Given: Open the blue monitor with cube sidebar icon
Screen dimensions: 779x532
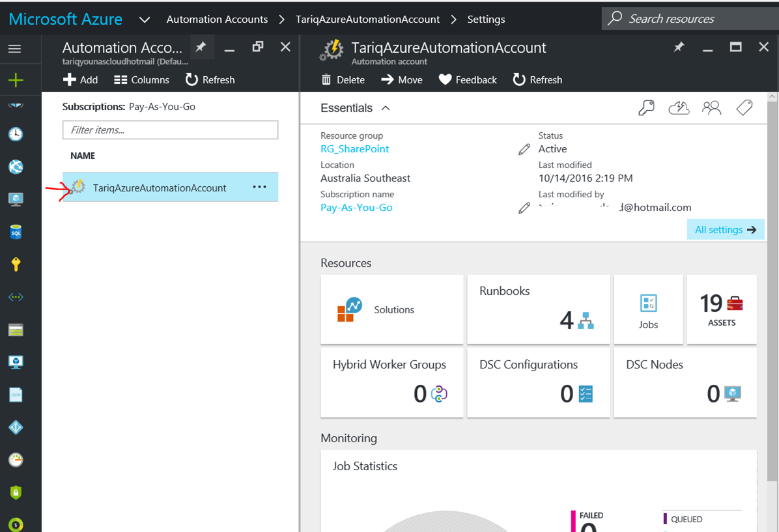Looking at the screenshot, I should click(16, 362).
